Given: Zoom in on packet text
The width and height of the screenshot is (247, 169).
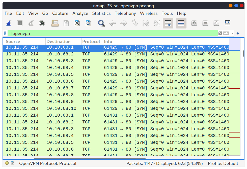Looking at the screenshot, I should [x=194, y=23].
